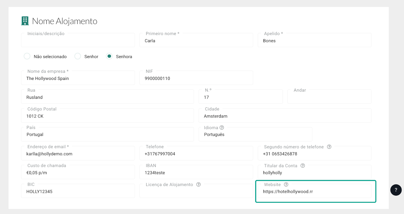
Task: Show the Titular da Conta help tooltip
Action: [303, 166]
